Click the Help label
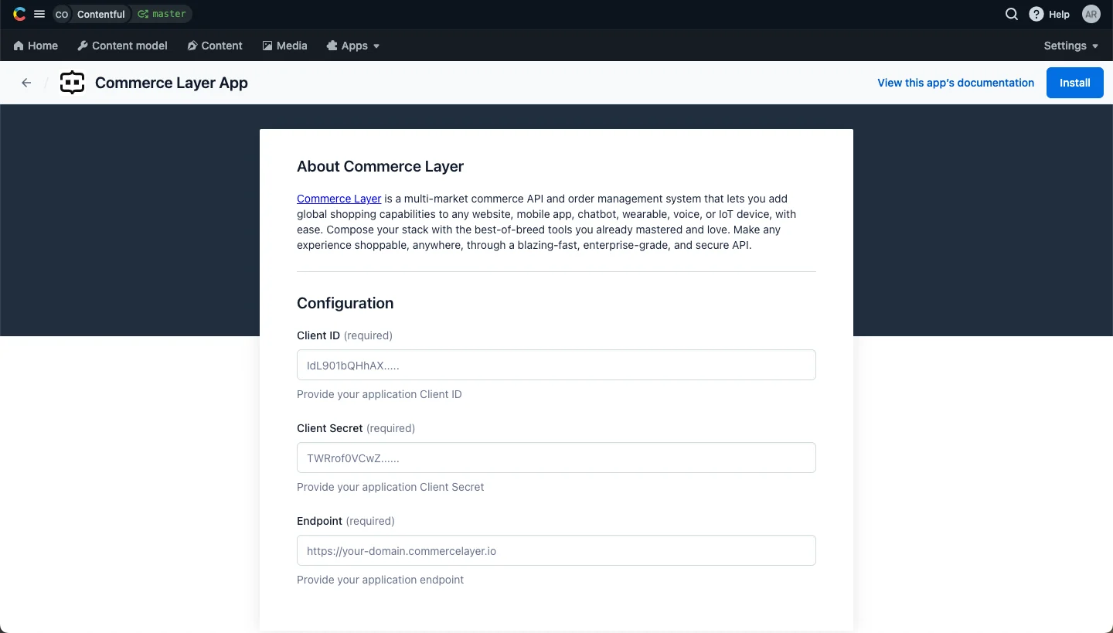 tap(1059, 14)
